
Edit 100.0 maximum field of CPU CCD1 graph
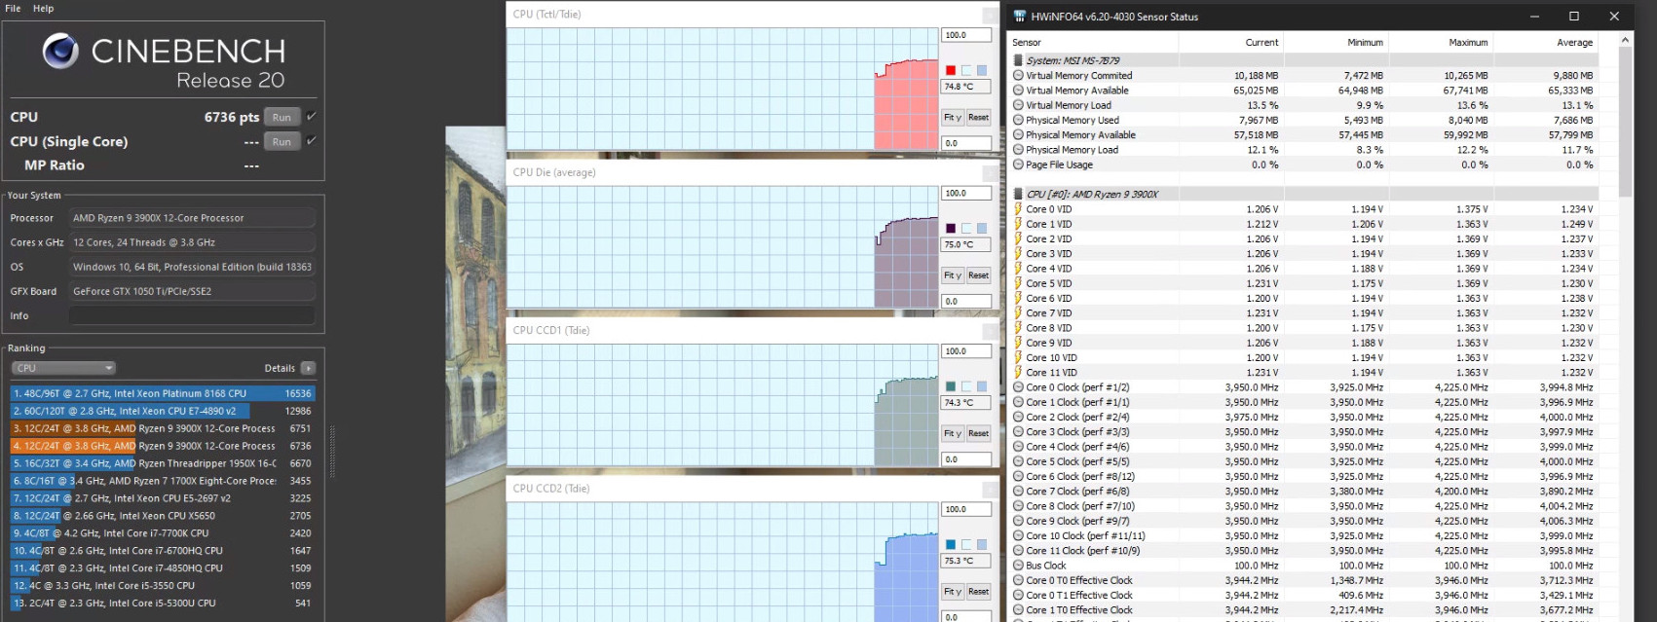pyautogui.click(x=966, y=351)
